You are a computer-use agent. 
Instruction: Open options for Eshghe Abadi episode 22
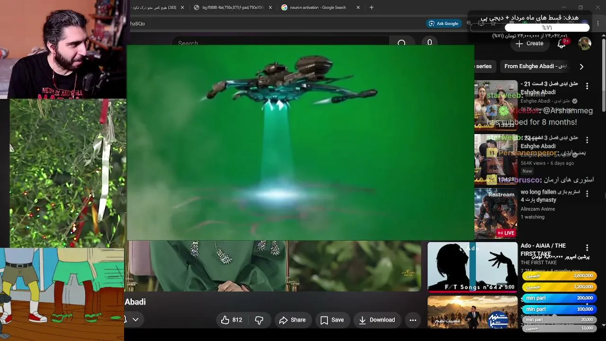pos(587,140)
